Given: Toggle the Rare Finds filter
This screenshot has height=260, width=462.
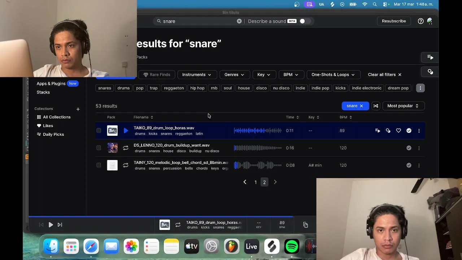Looking at the screenshot, I should [x=156, y=75].
